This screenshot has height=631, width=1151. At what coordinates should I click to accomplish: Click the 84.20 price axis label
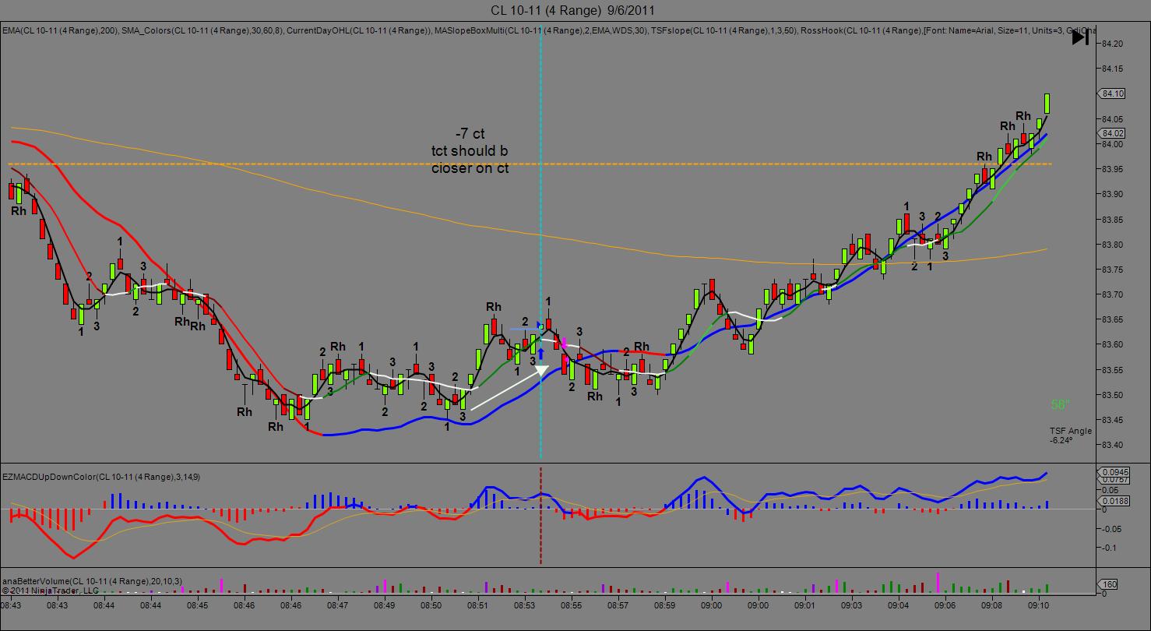(x=1114, y=44)
